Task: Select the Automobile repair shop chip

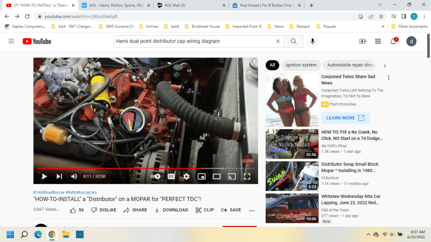Action: point(351,65)
